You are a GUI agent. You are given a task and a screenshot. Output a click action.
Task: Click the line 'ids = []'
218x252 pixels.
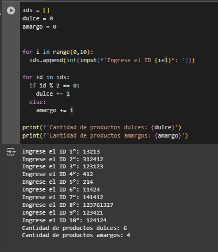pos(36,10)
